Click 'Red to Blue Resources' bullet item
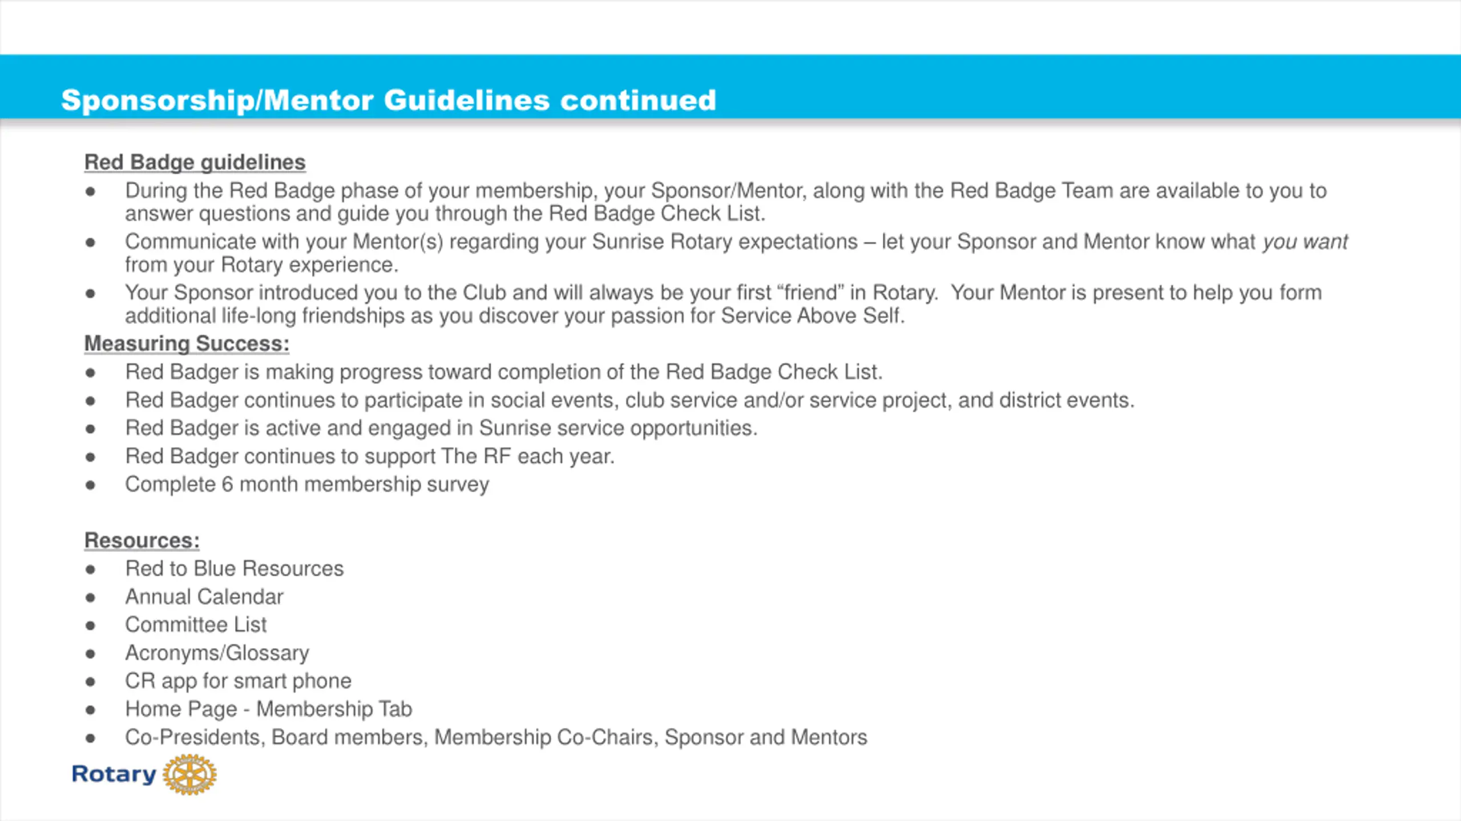1461x821 pixels. coord(234,568)
